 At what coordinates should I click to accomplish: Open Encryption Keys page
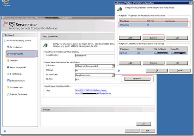coord(16,87)
